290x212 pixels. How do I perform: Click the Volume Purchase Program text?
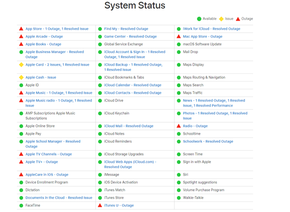(203, 190)
